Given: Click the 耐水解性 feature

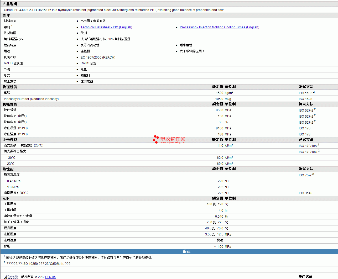Looking at the screenshot, I should pyautogui.click(x=186, y=45).
